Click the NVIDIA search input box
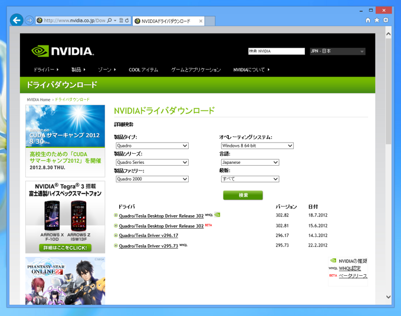Viewport: 401px width, 316px height. click(x=277, y=51)
